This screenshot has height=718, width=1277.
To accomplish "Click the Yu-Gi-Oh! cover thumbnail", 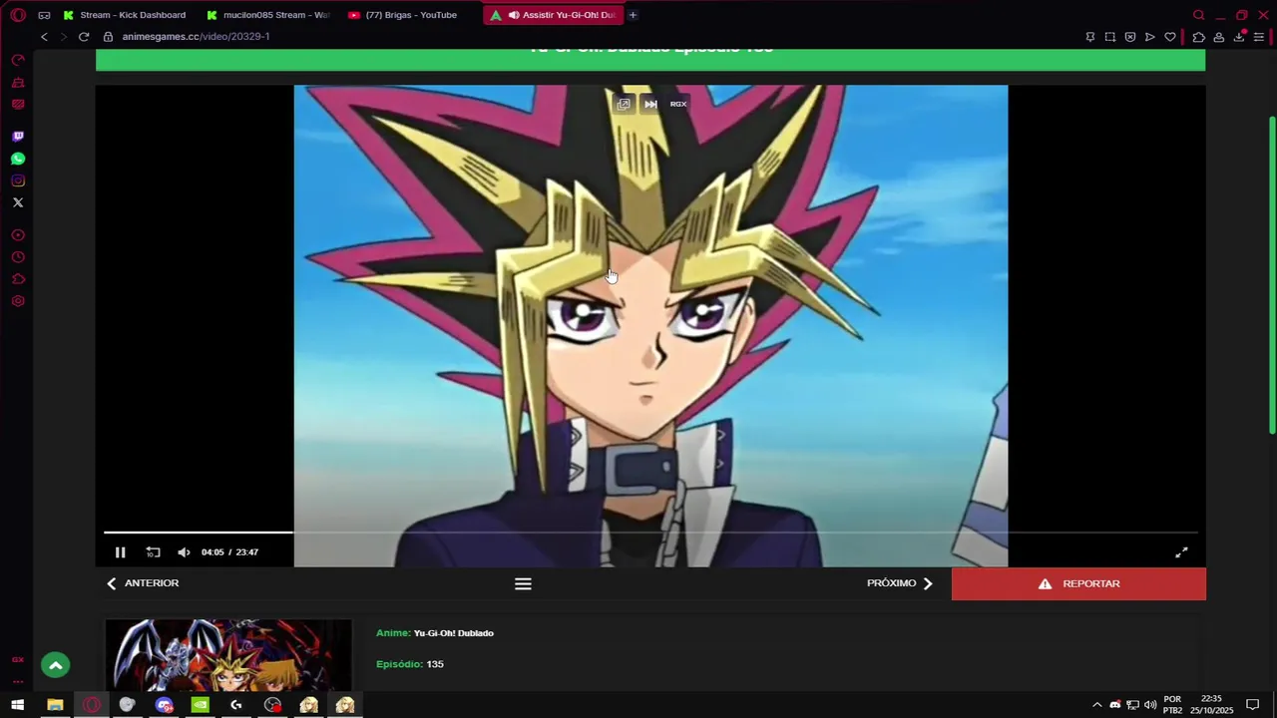I will pos(228,655).
